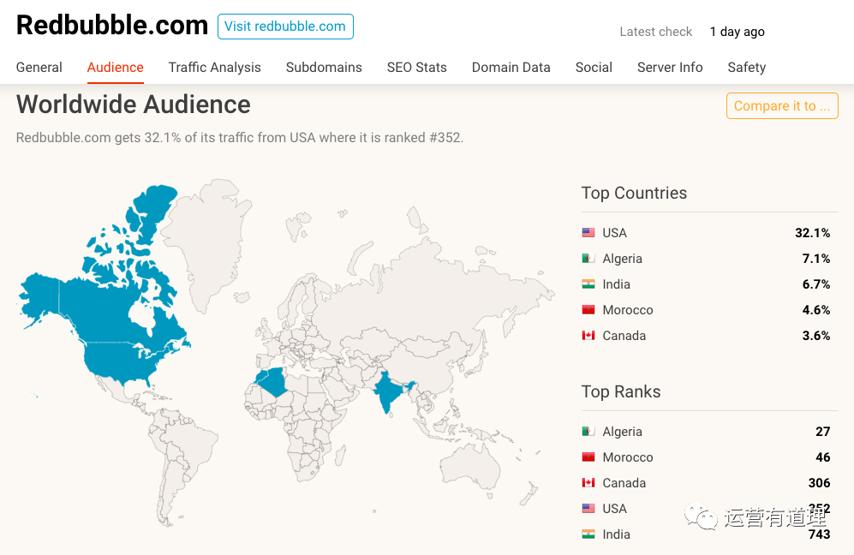Click the 1 day ago text

[737, 32]
